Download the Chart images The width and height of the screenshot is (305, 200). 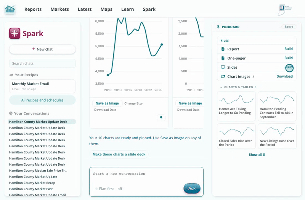pyautogui.click(x=284, y=76)
